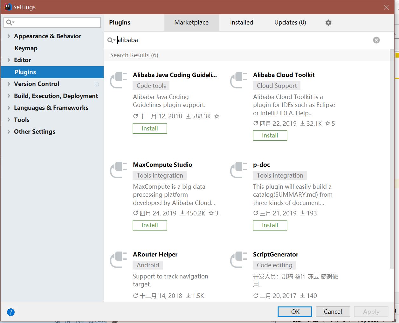Click the Code tools category tag
Screen dimensions: 399x323
[151, 86]
